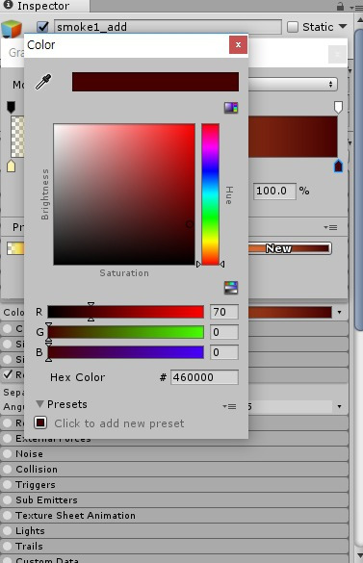Open the Collision module header
This screenshot has width=363, height=563.
(174, 470)
